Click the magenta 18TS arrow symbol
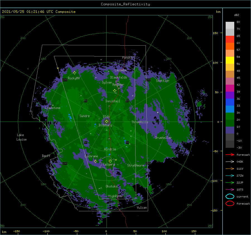Image resolution: width=251 pixels, height=235 pixels. pyautogui.click(x=230, y=189)
